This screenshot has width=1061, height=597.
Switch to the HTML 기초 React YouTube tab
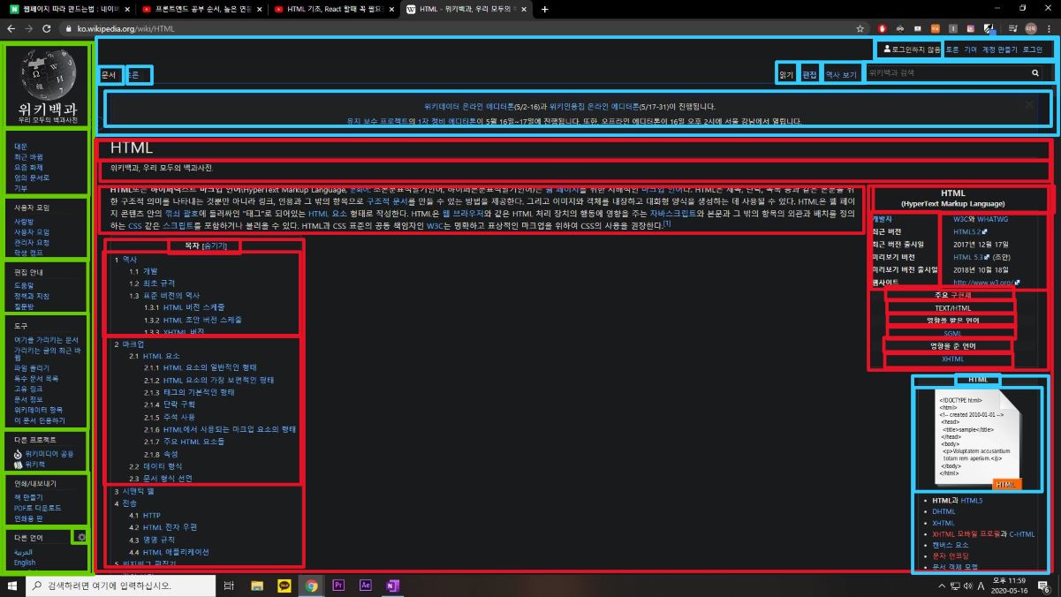[x=333, y=9]
